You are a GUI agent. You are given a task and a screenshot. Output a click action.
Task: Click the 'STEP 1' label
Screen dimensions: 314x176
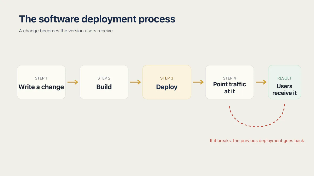(x=41, y=78)
